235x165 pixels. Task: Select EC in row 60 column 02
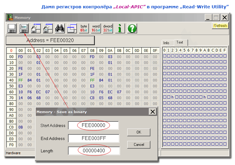[x=39, y=92]
